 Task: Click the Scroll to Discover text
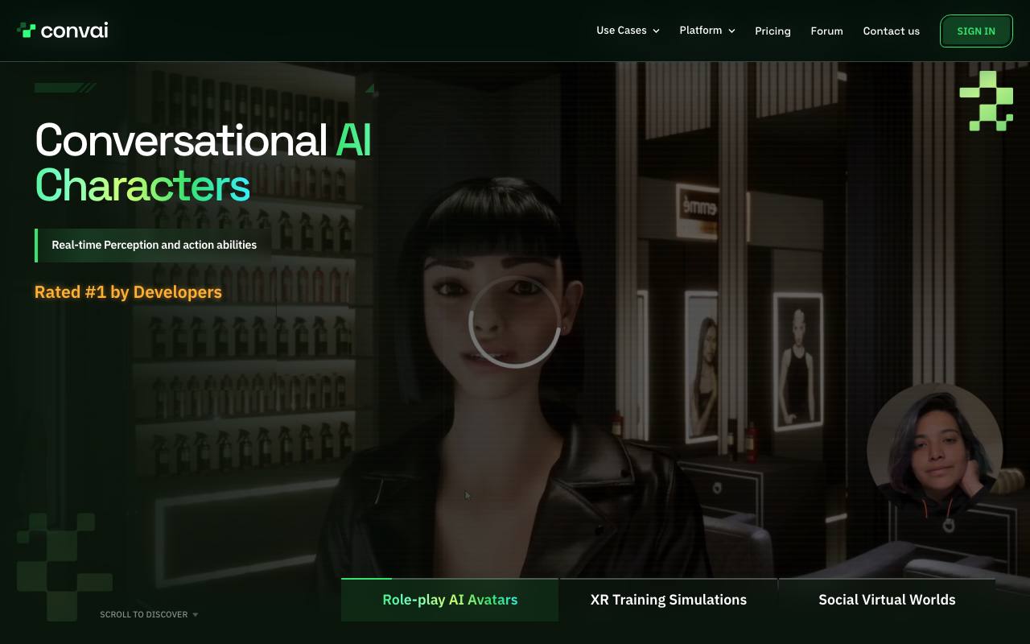point(143,614)
